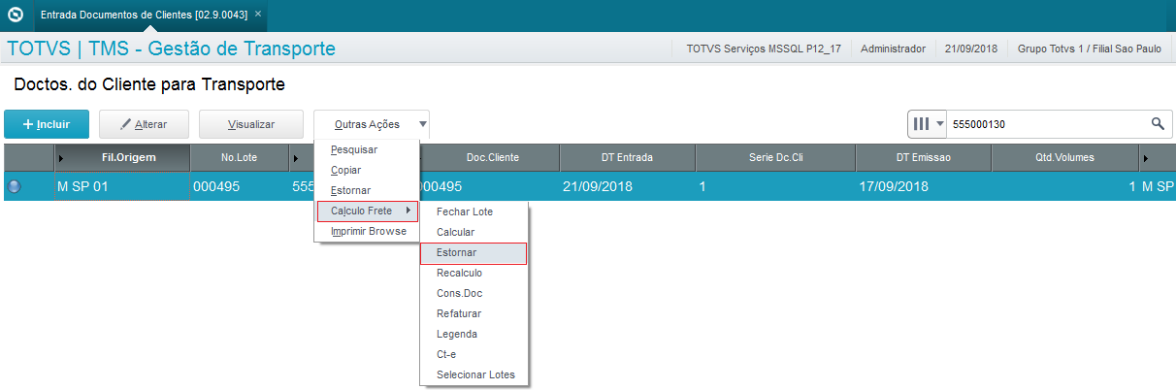The image size is (1176, 390).
Task: Select Fechar Lote in the submenu
Action: click(474, 211)
